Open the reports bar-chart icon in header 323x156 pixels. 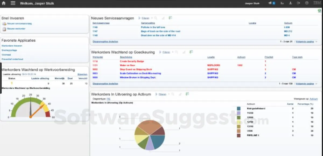pyautogui.click(x=282, y=3)
